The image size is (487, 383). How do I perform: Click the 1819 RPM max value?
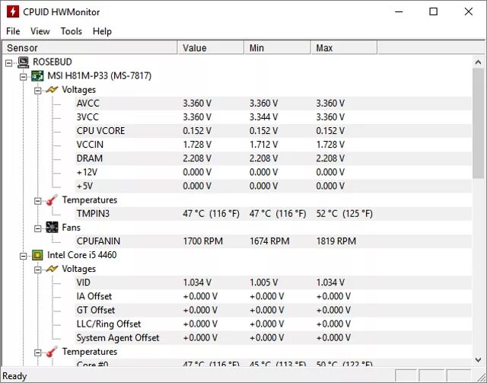(x=336, y=241)
